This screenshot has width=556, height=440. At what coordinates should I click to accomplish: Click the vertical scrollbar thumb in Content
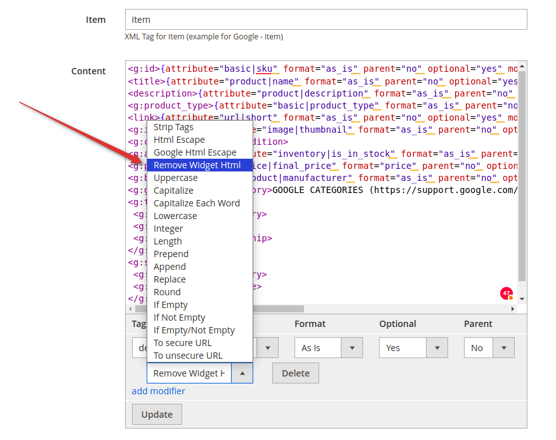pos(522,177)
